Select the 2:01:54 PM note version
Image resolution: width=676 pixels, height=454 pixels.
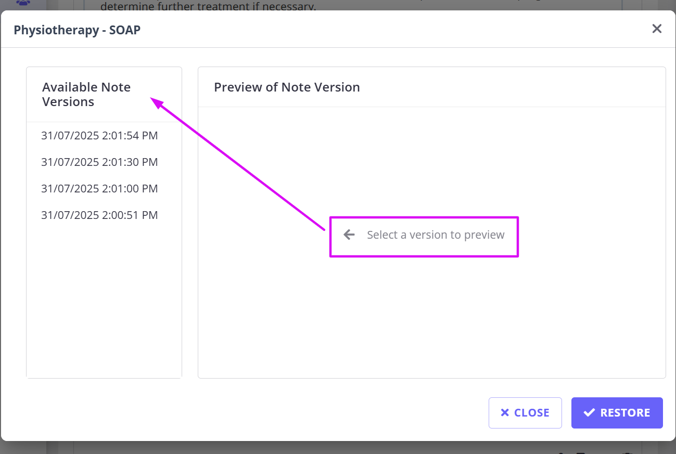[99, 136]
